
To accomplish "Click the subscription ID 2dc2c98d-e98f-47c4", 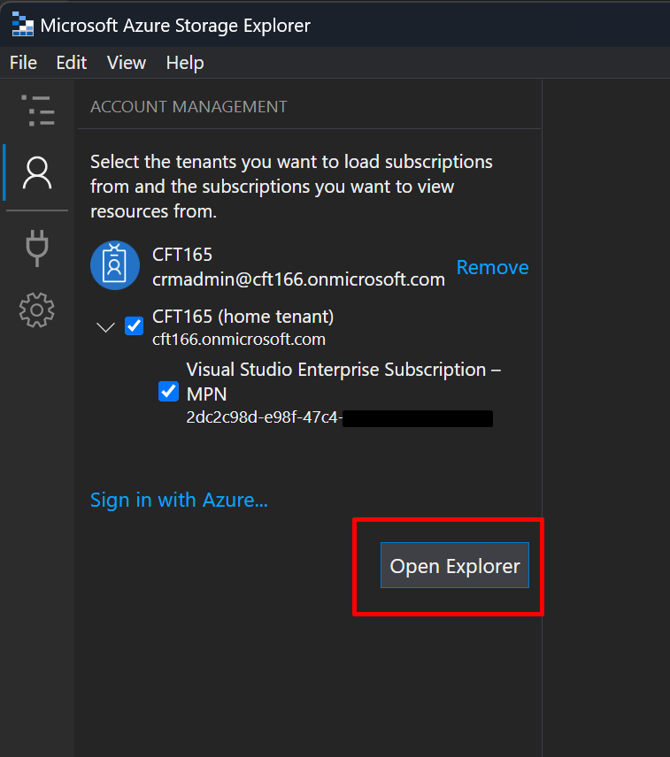I will coord(265,417).
